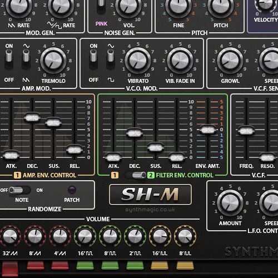Click the orange 1 badge in Filter Env
278x278 pixels.
coord(115,175)
